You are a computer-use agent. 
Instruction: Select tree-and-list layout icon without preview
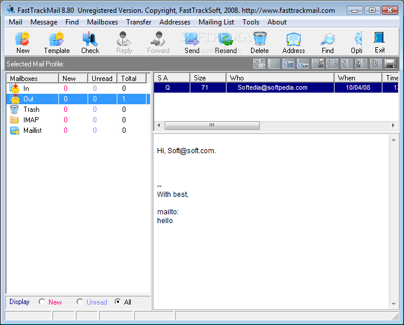click(x=347, y=63)
